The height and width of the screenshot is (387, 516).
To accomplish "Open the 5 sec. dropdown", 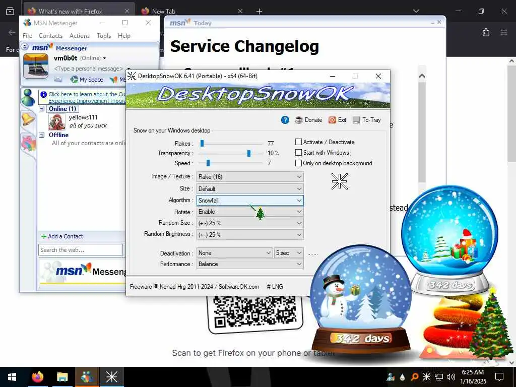I will coord(289,253).
